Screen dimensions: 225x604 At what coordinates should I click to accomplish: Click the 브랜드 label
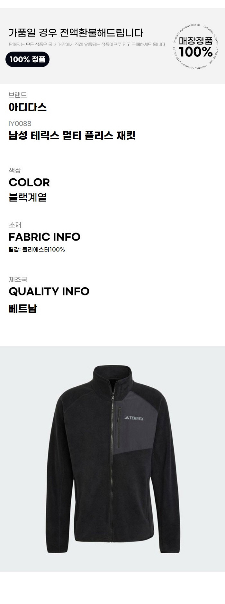click(x=18, y=95)
